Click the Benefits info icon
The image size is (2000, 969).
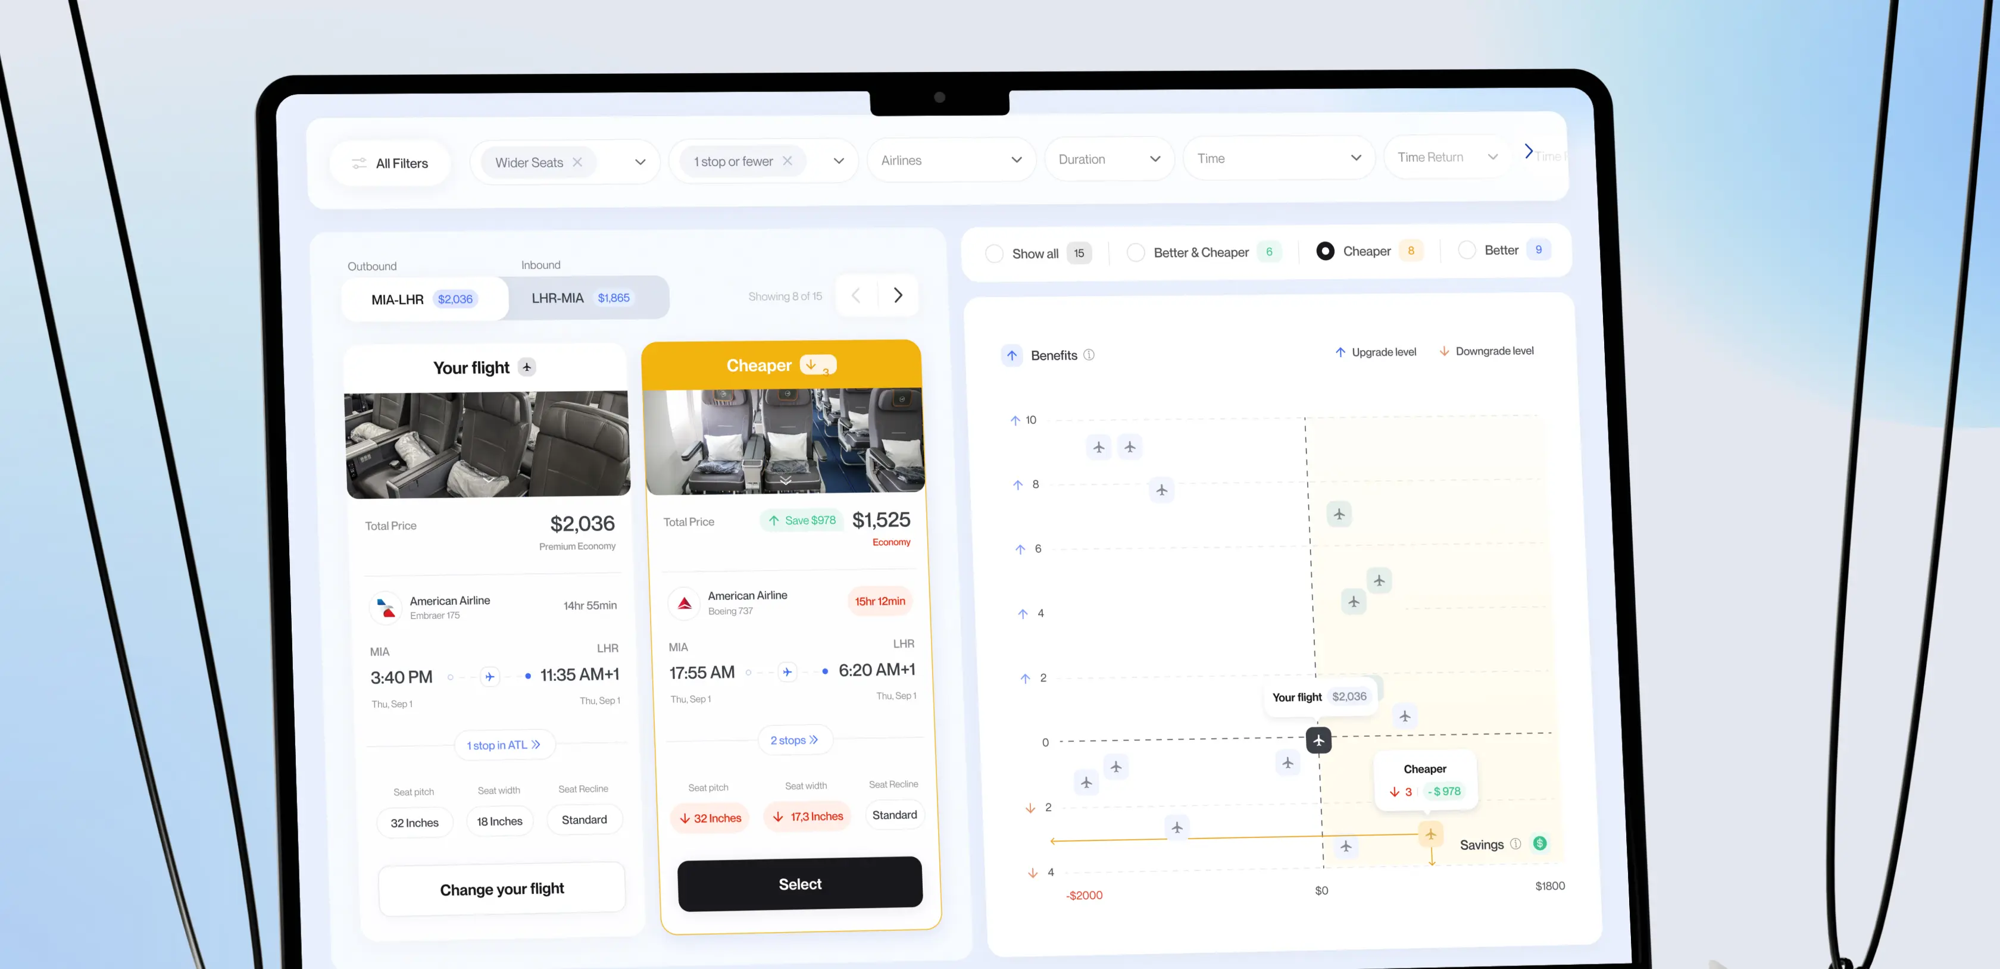(x=1089, y=355)
